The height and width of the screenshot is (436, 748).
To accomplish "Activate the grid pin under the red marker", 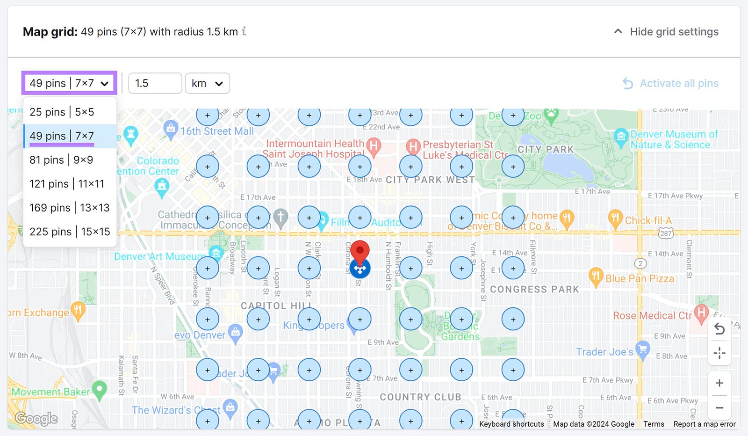I will [360, 269].
